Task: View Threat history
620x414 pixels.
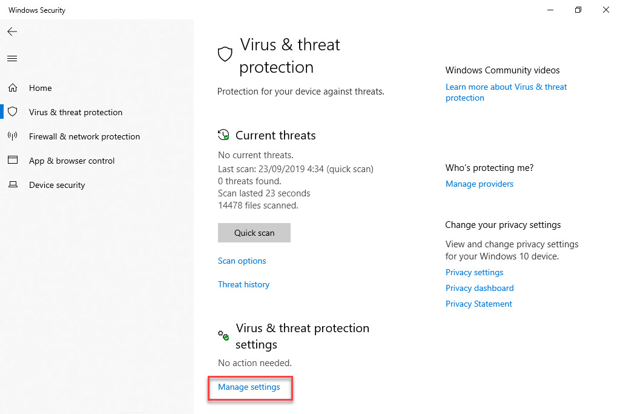Action: click(243, 284)
